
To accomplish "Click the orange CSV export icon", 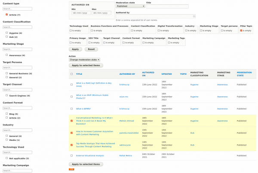I will 71,170.
